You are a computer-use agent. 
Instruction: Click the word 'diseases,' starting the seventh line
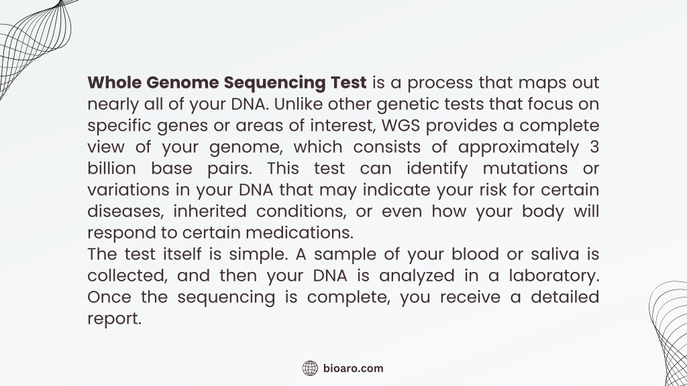tap(125, 211)
